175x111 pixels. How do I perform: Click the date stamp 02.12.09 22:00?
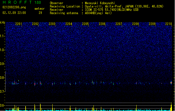pyautogui.click(x=14, y=13)
